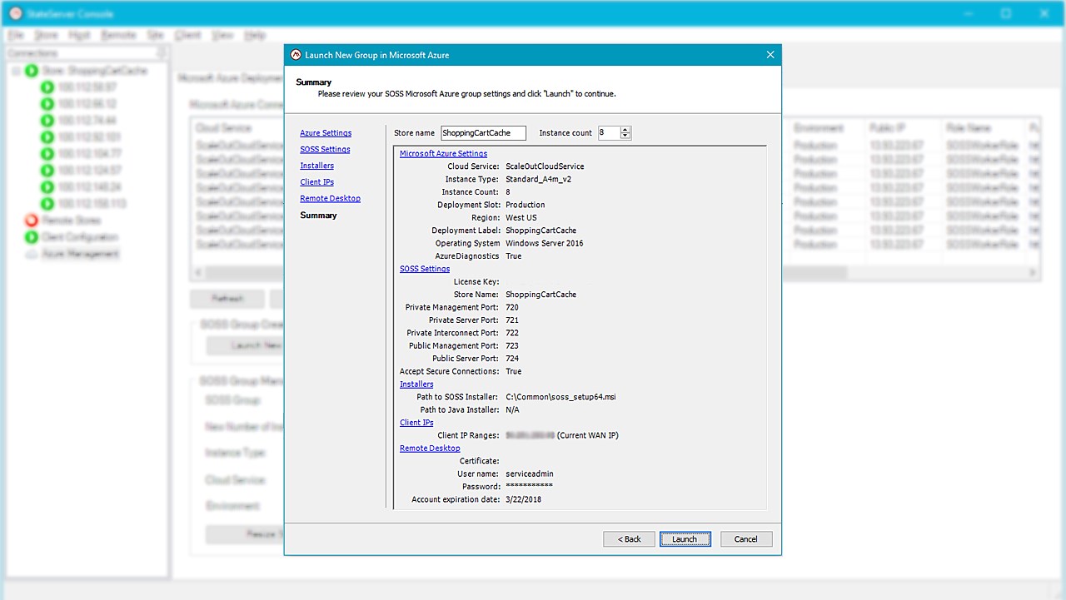
Task: Open SOSS Settings heading link above License Key
Action: pos(425,269)
